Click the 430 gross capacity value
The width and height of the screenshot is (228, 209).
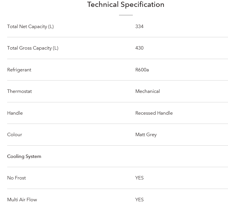coord(139,48)
